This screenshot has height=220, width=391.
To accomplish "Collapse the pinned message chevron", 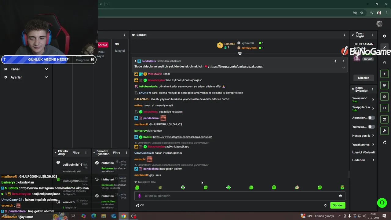I will (343, 68).
